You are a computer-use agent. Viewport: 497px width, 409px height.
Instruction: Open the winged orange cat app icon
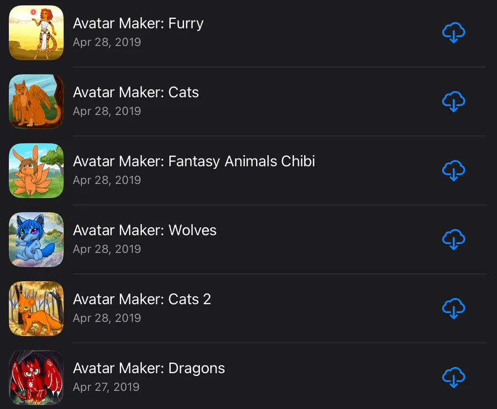[36, 102]
